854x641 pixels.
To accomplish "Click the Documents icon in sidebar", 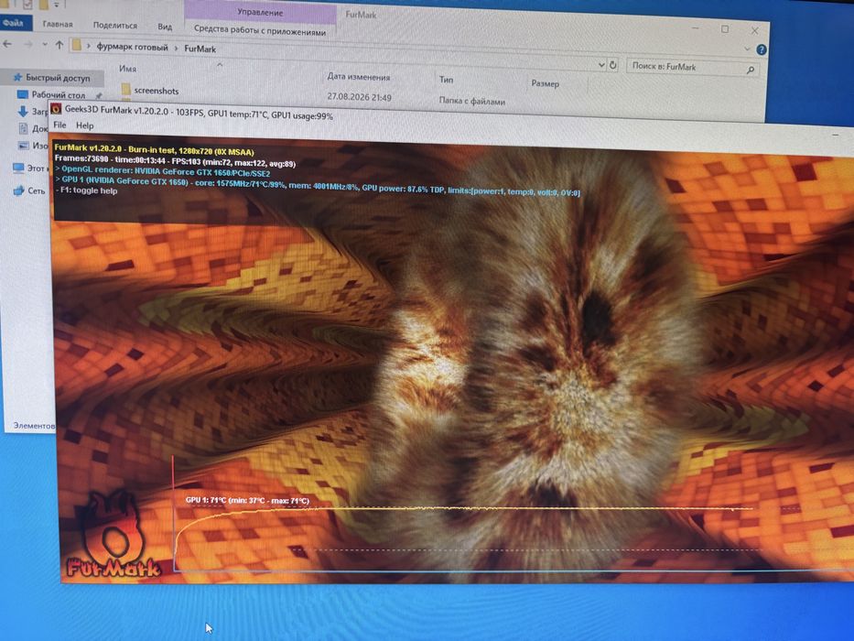I will pyautogui.click(x=24, y=128).
